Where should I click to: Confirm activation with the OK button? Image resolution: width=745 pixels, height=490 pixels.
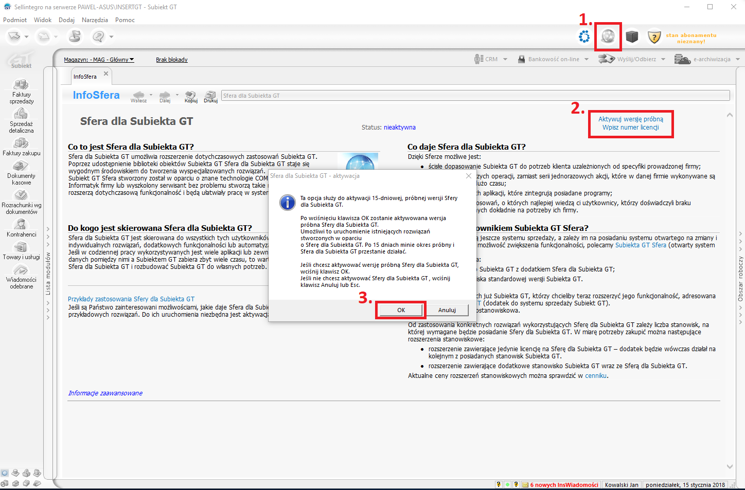coord(401,310)
